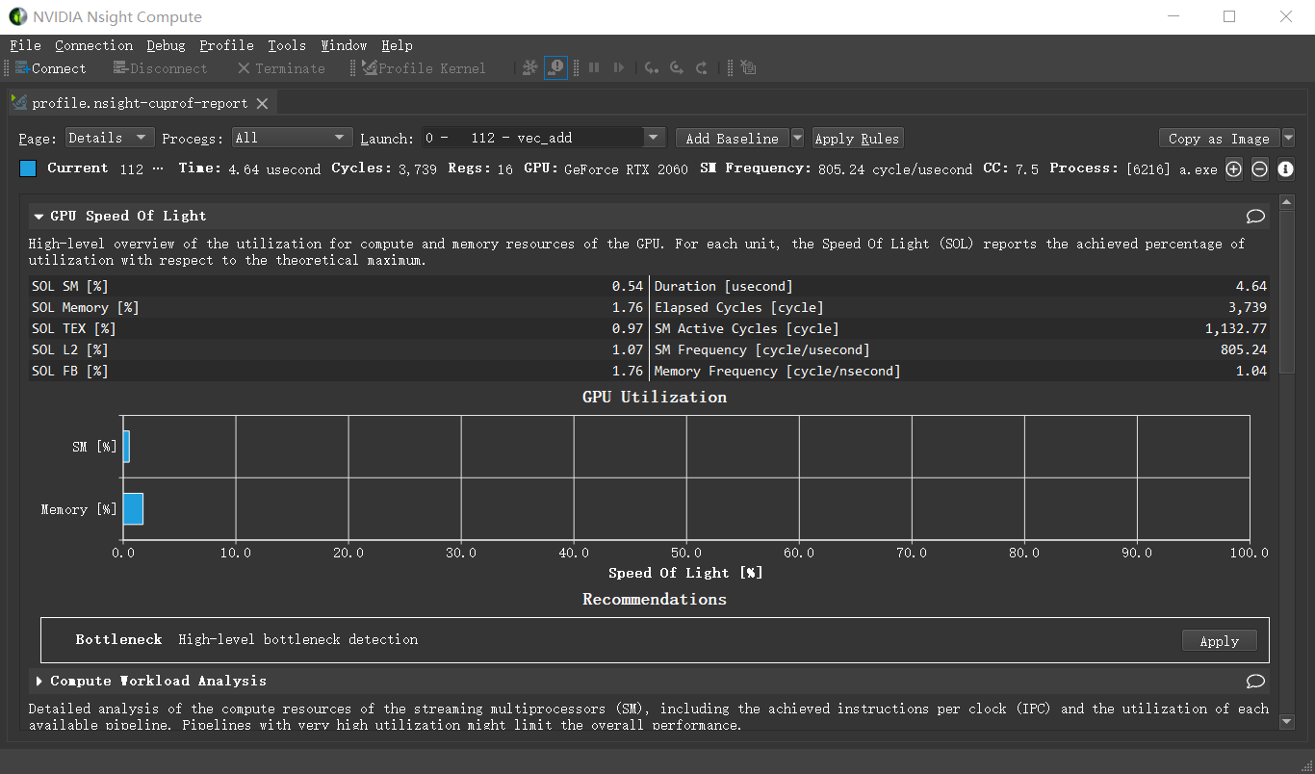This screenshot has width=1315, height=774.
Task: Click the resume play toolbar icon
Action: [619, 67]
